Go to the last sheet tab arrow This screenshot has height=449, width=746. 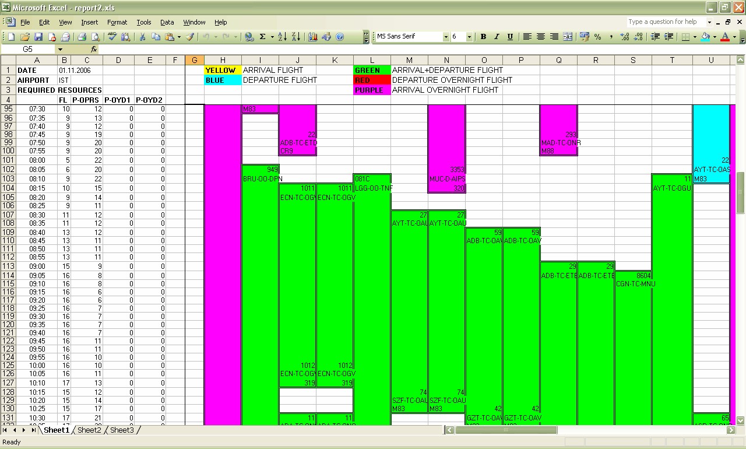click(x=33, y=430)
